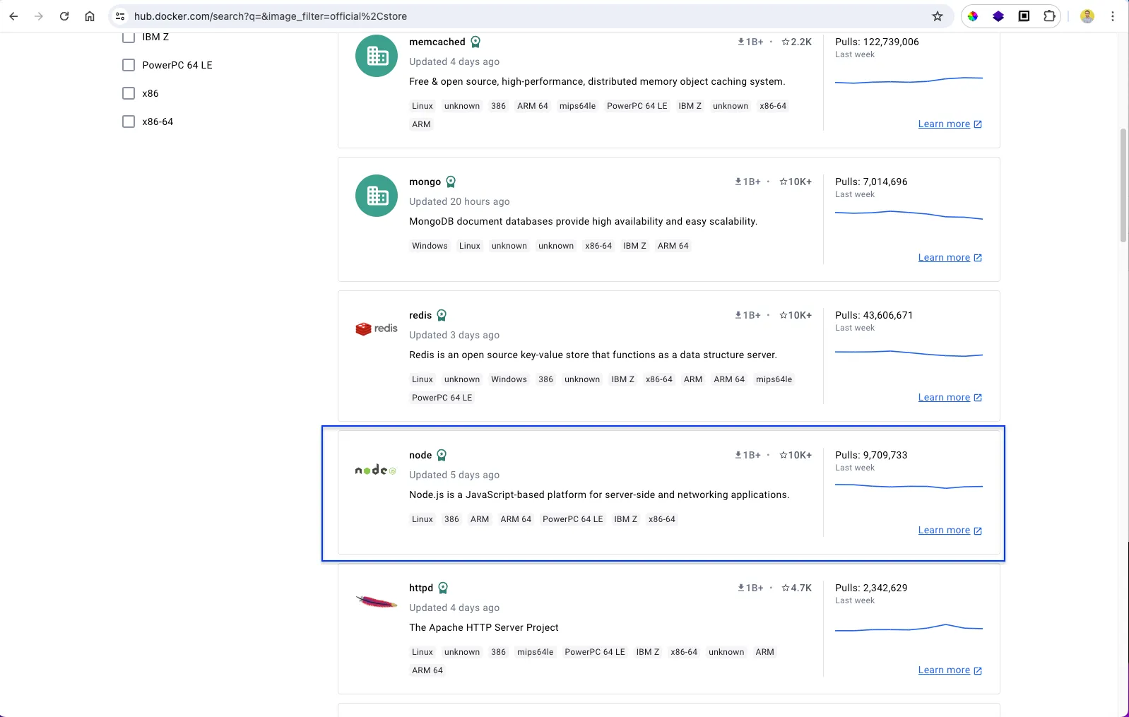Reload the Docker Hub page
The image size is (1129, 717).
coord(64,16)
